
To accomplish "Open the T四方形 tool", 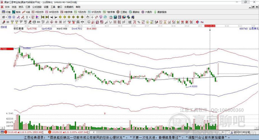I will [x=80, y=12].
